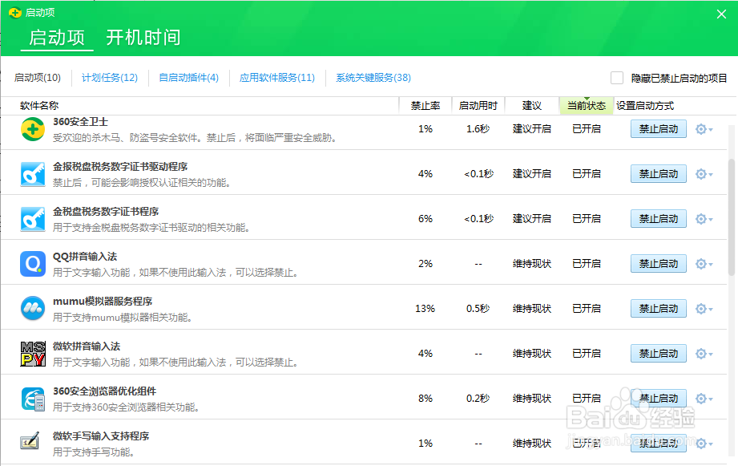Open the 计划任务(12) sub-tab
The width and height of the screenshot is (738, 466).
click(110, 78)
